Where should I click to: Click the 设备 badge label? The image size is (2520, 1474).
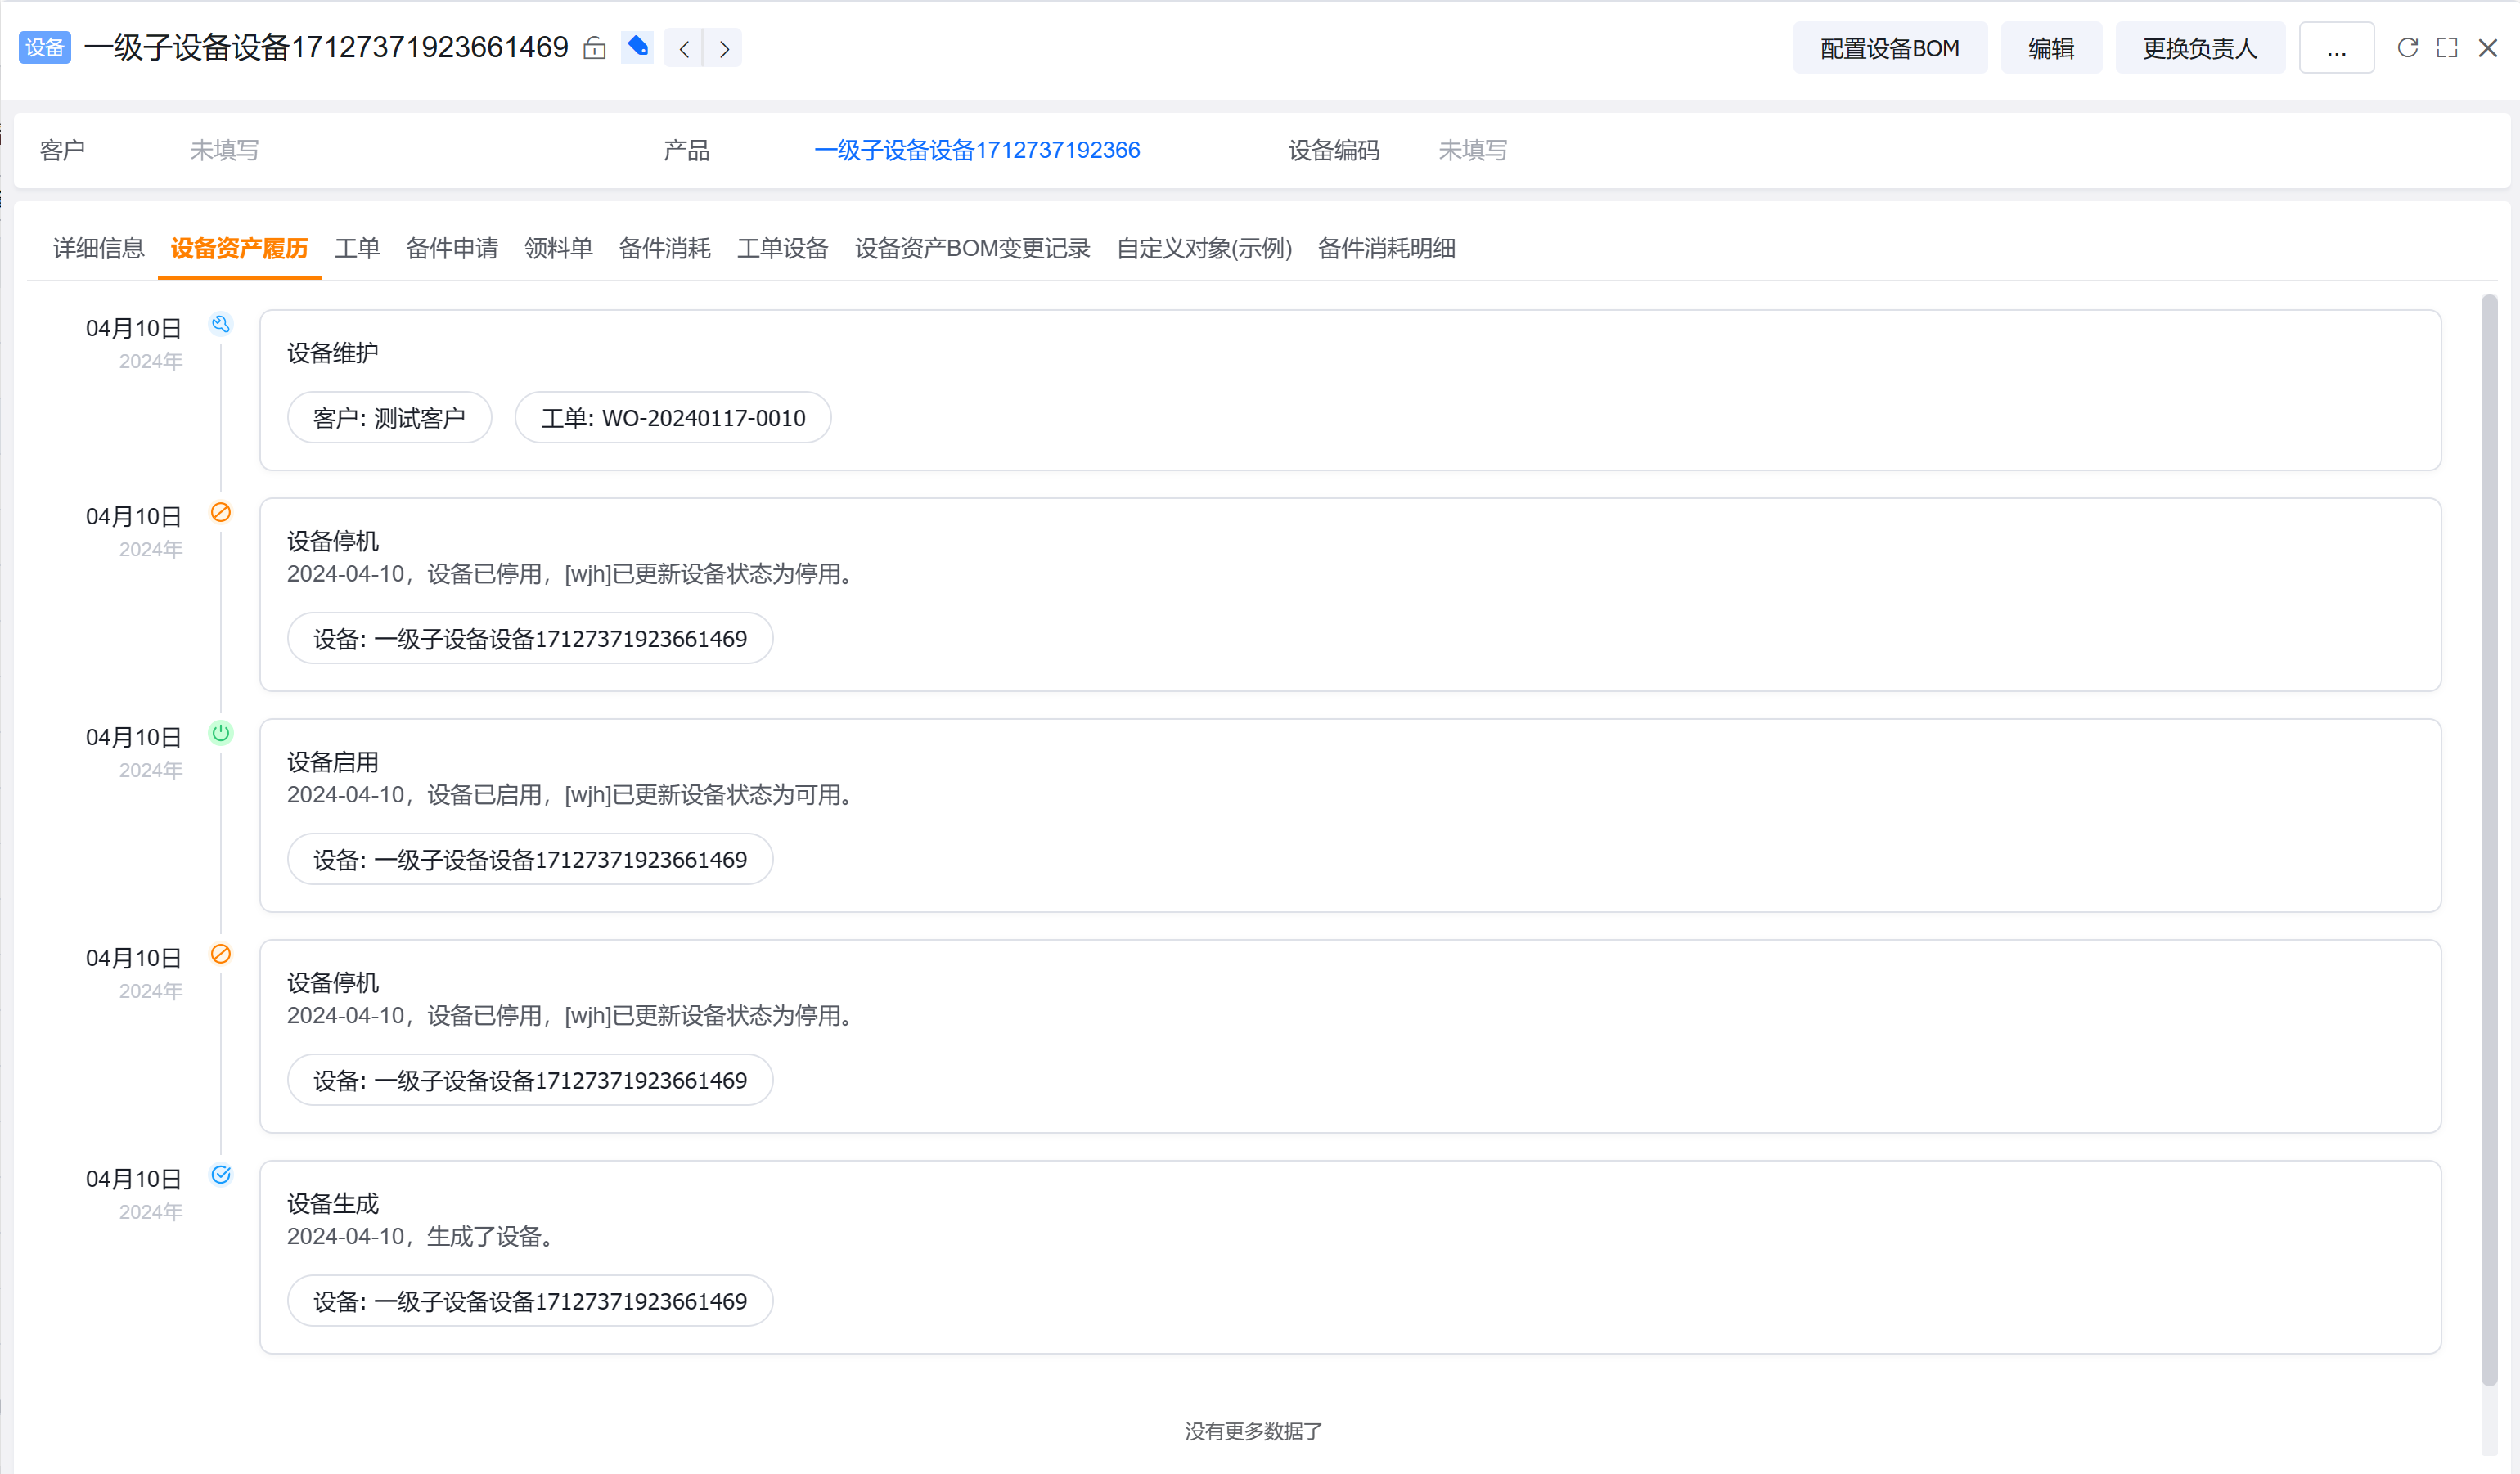(x=45, y=47)
